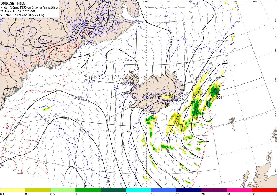Viewport: 277px width, 196px height.
Task: Select the dark green 3–5 legend swatch
Action: pyautogui.click(x=113, y=190)
